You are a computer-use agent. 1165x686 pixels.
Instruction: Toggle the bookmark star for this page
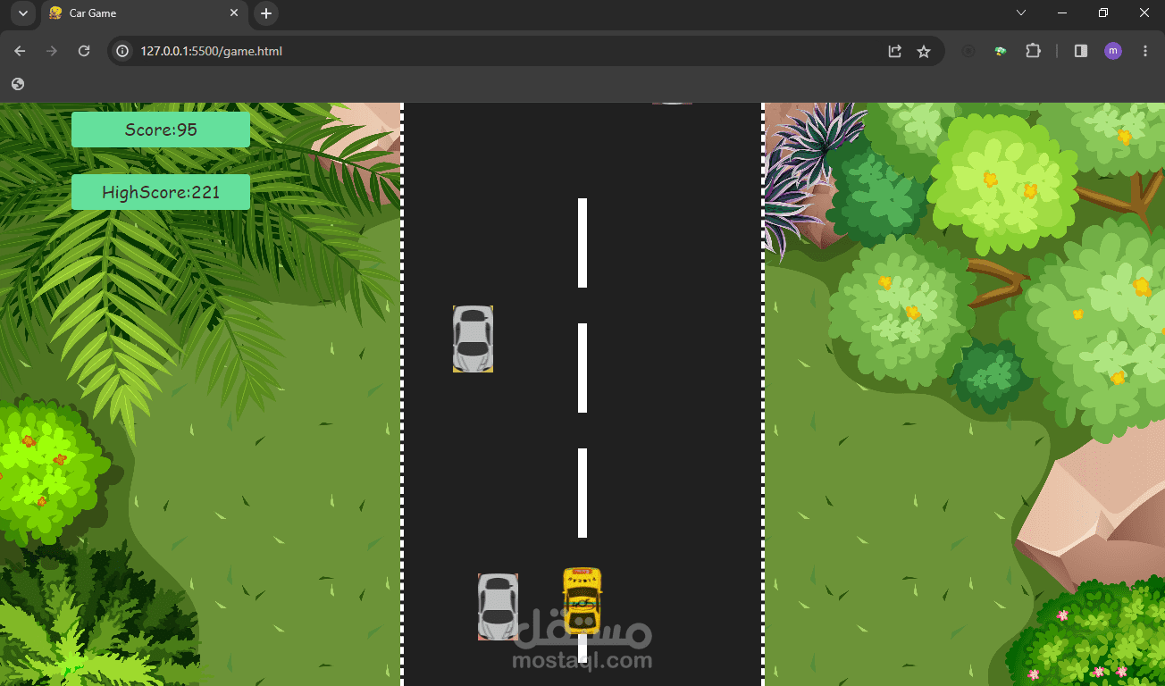[x=924, y=51]
